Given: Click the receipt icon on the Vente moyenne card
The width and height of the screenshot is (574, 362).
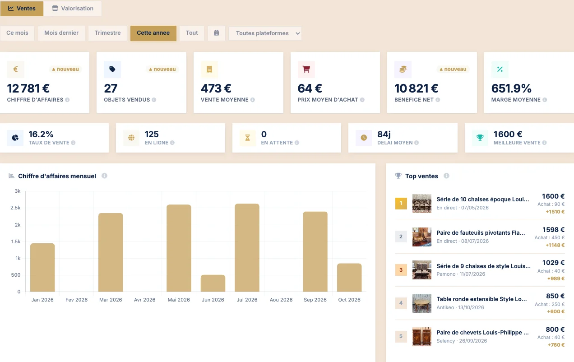Looking at the screenshot, I should 209,70.
